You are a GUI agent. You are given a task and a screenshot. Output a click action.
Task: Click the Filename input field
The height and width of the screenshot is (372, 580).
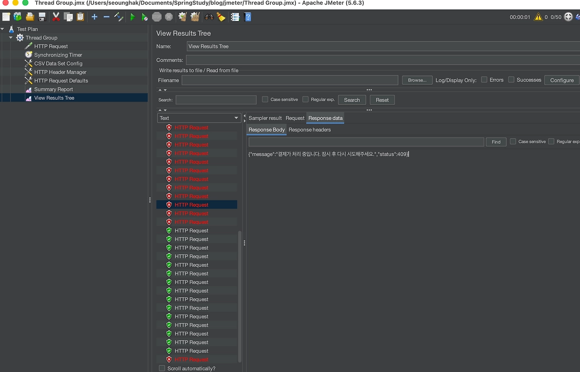[x=290, y=80]
